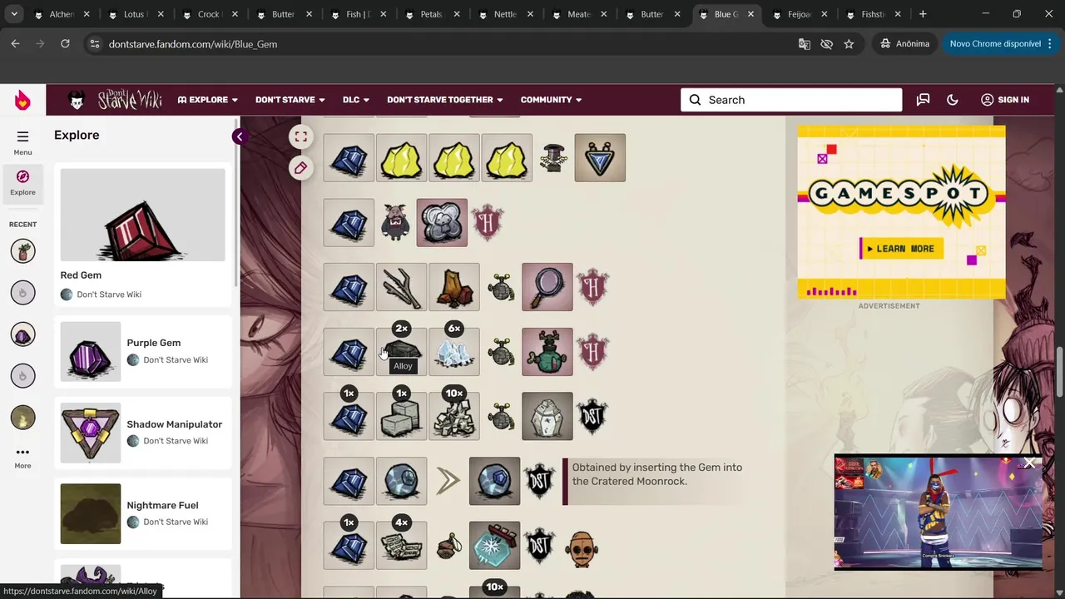The image size is (1065, 599).
Task: Switch to the Petals browser tab
Action: click(x=430, y=14)
